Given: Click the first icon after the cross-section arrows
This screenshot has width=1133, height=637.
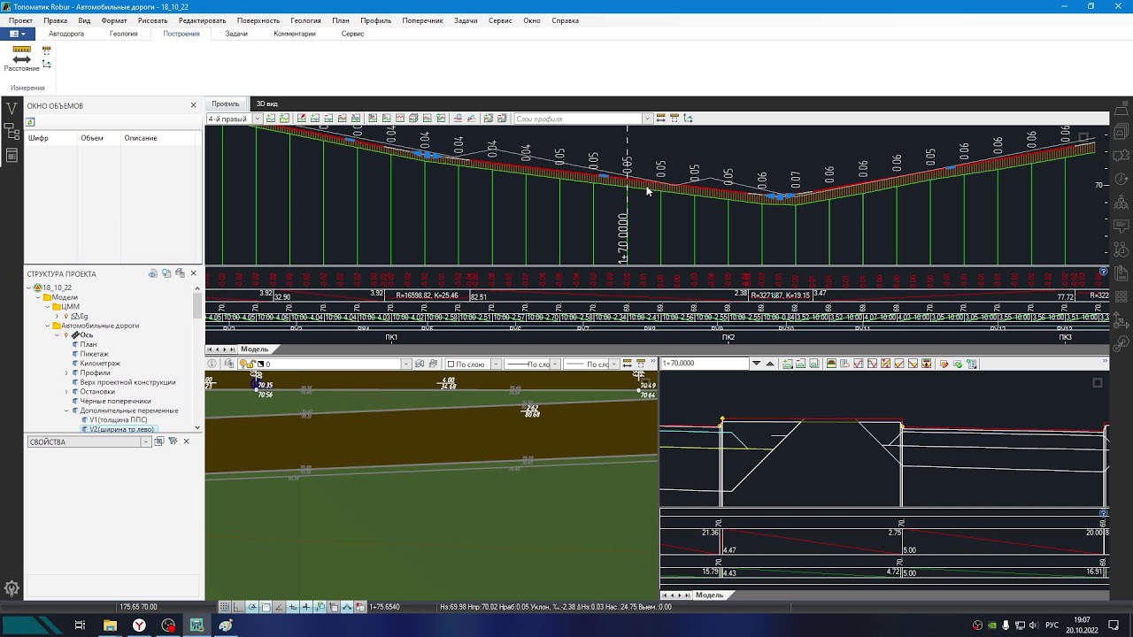Looking at the screenshot, I should tap(787, 364).
